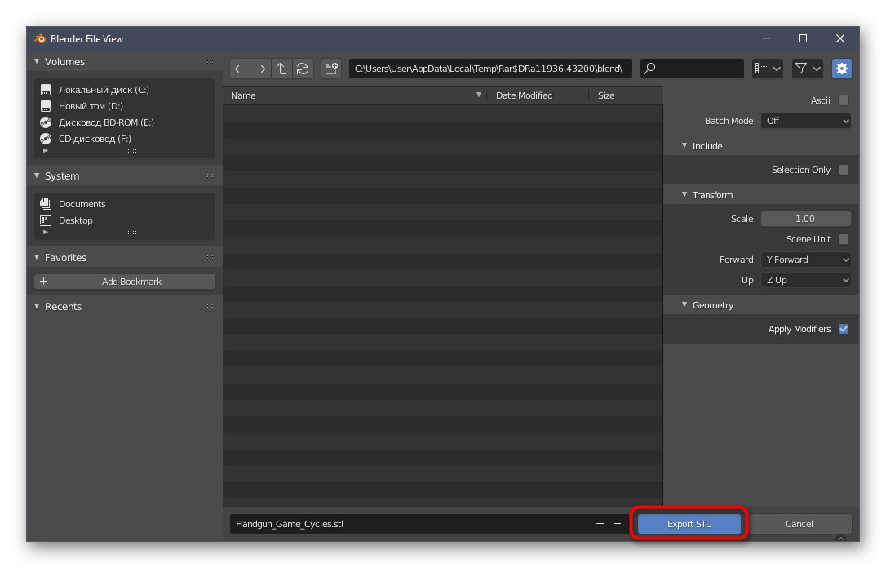Screen dimensions: 886x568
Task: Click the search text field
Action: tap(692, 69)
